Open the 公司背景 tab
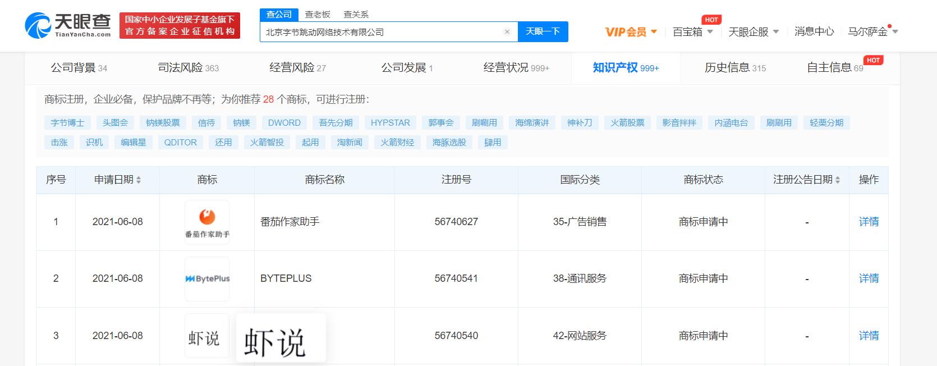This screenshot has width=937, height=366. click(x=79, y=68)
